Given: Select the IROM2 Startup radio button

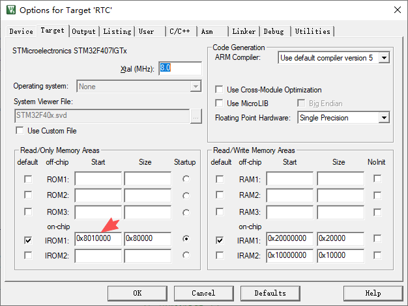Looking at the screenshot, I should pos(186,255).
